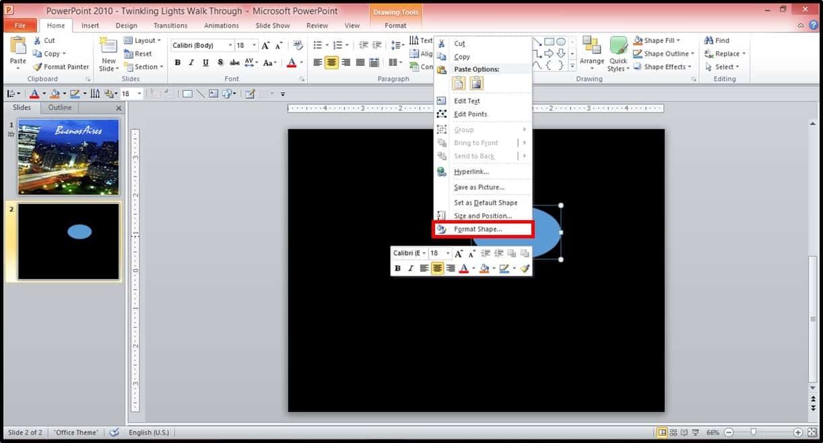The image size is (823, 443).
Task: Select slide 2 thumbnail with blue oval
Action: [x=69, y=242]
